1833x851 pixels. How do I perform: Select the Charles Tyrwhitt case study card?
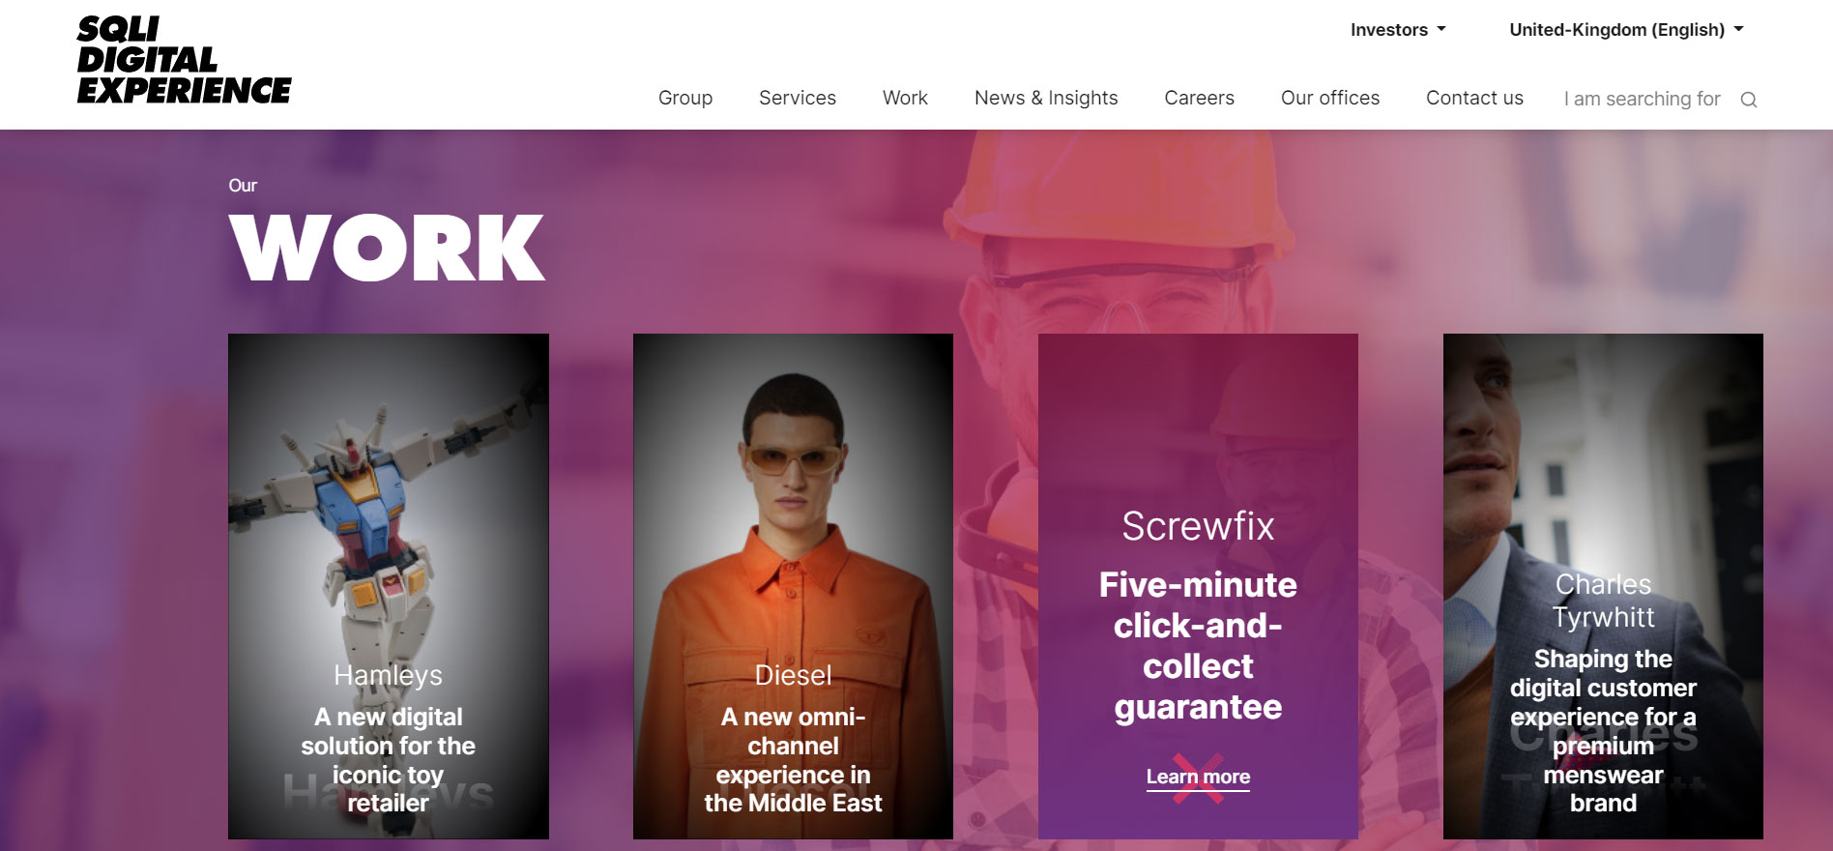(x=1603, y=586)
